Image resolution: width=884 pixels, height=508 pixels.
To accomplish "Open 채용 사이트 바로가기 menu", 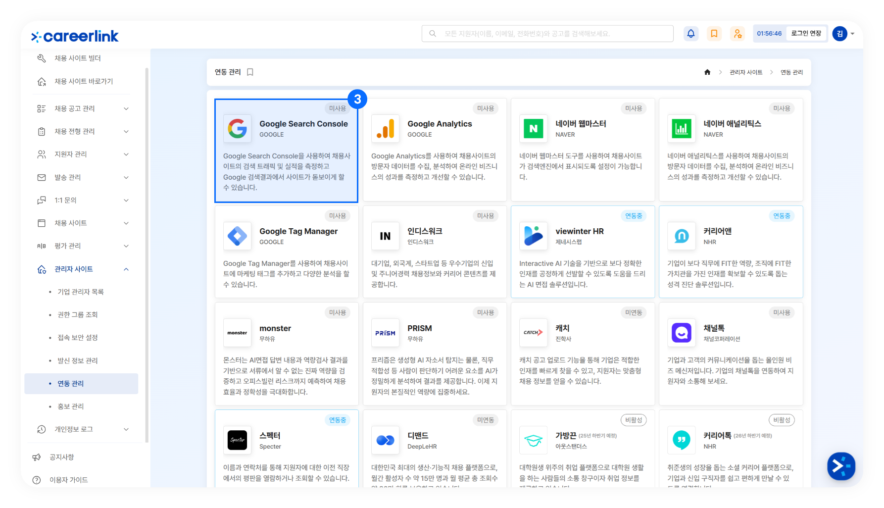I will pyautogui.click(x=84, y=81).
